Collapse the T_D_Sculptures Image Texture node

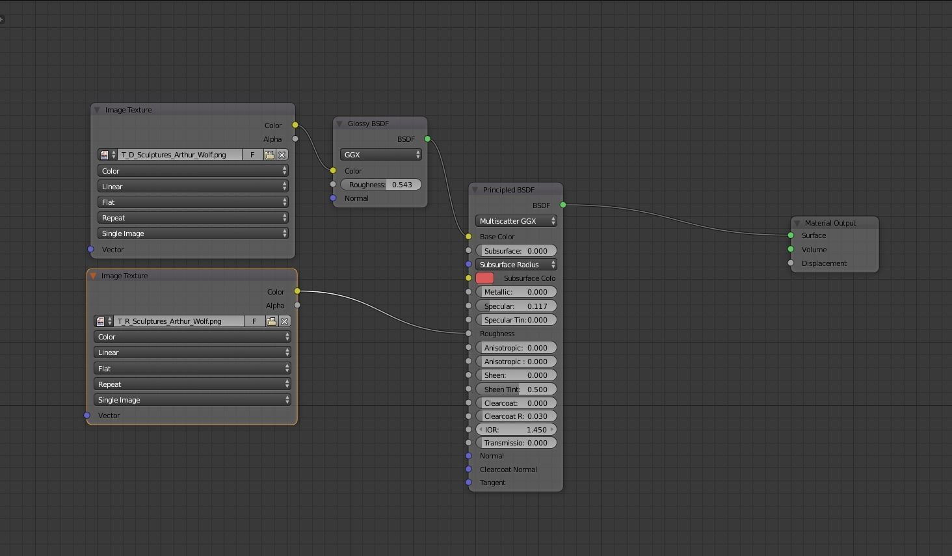97,110
